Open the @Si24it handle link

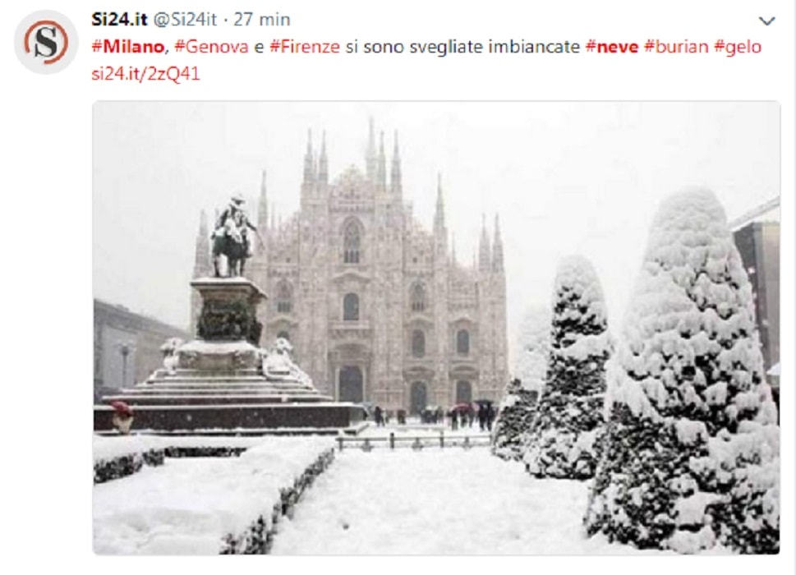[x=185, y=19]
